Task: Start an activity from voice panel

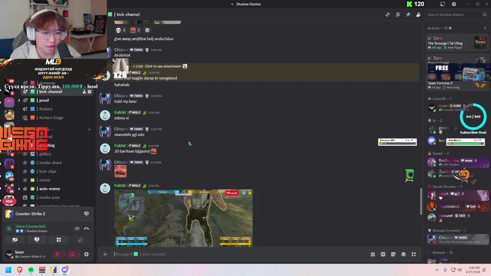Action: point(59,240)
